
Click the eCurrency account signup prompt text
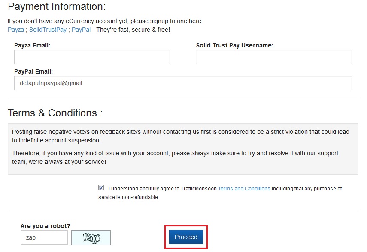[x=105, y=21]
